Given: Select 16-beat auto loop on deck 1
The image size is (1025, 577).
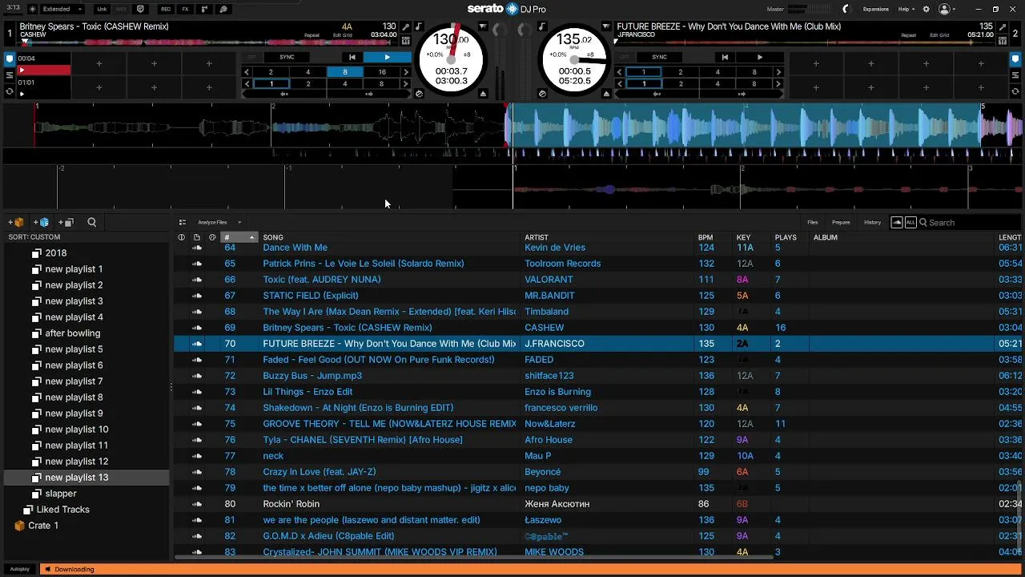Looking at the screenshot, I should tap(382, 71).
